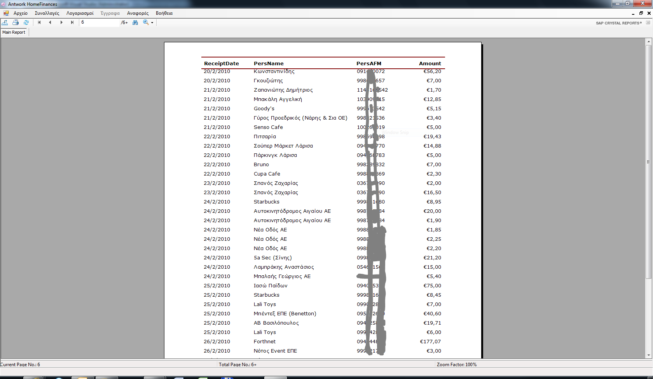The height and width of the screenshot is (379, 653).
Task: Open Find Text with the binoculars icon
Action: coord(135,23)
